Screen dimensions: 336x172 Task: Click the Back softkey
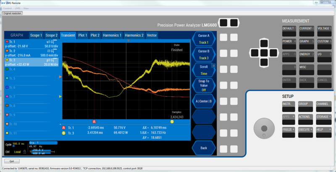coord(204,148)
